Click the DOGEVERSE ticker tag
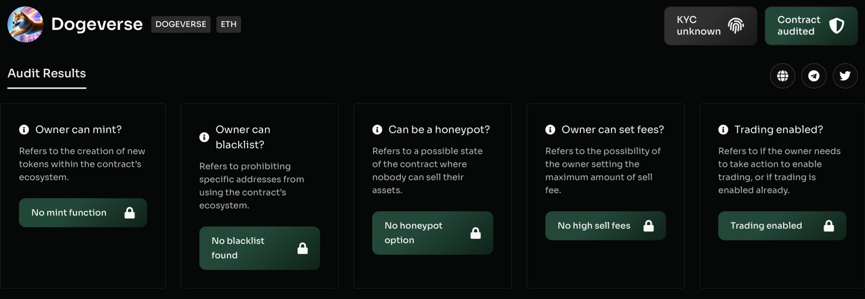865x299 pixels. [181, 25]
